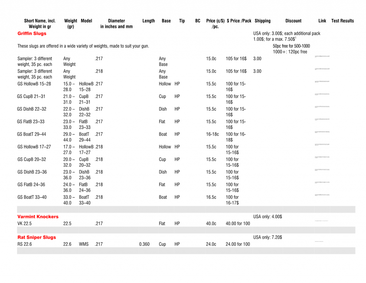Click the Rat Sniper Slugs heading
This screenshot has width=366, height=283.
tap(37, 237)
